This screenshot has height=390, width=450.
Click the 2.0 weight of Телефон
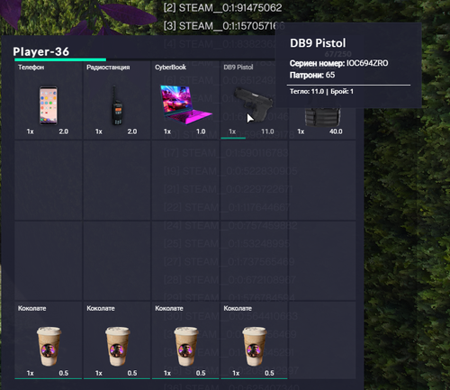63,132
